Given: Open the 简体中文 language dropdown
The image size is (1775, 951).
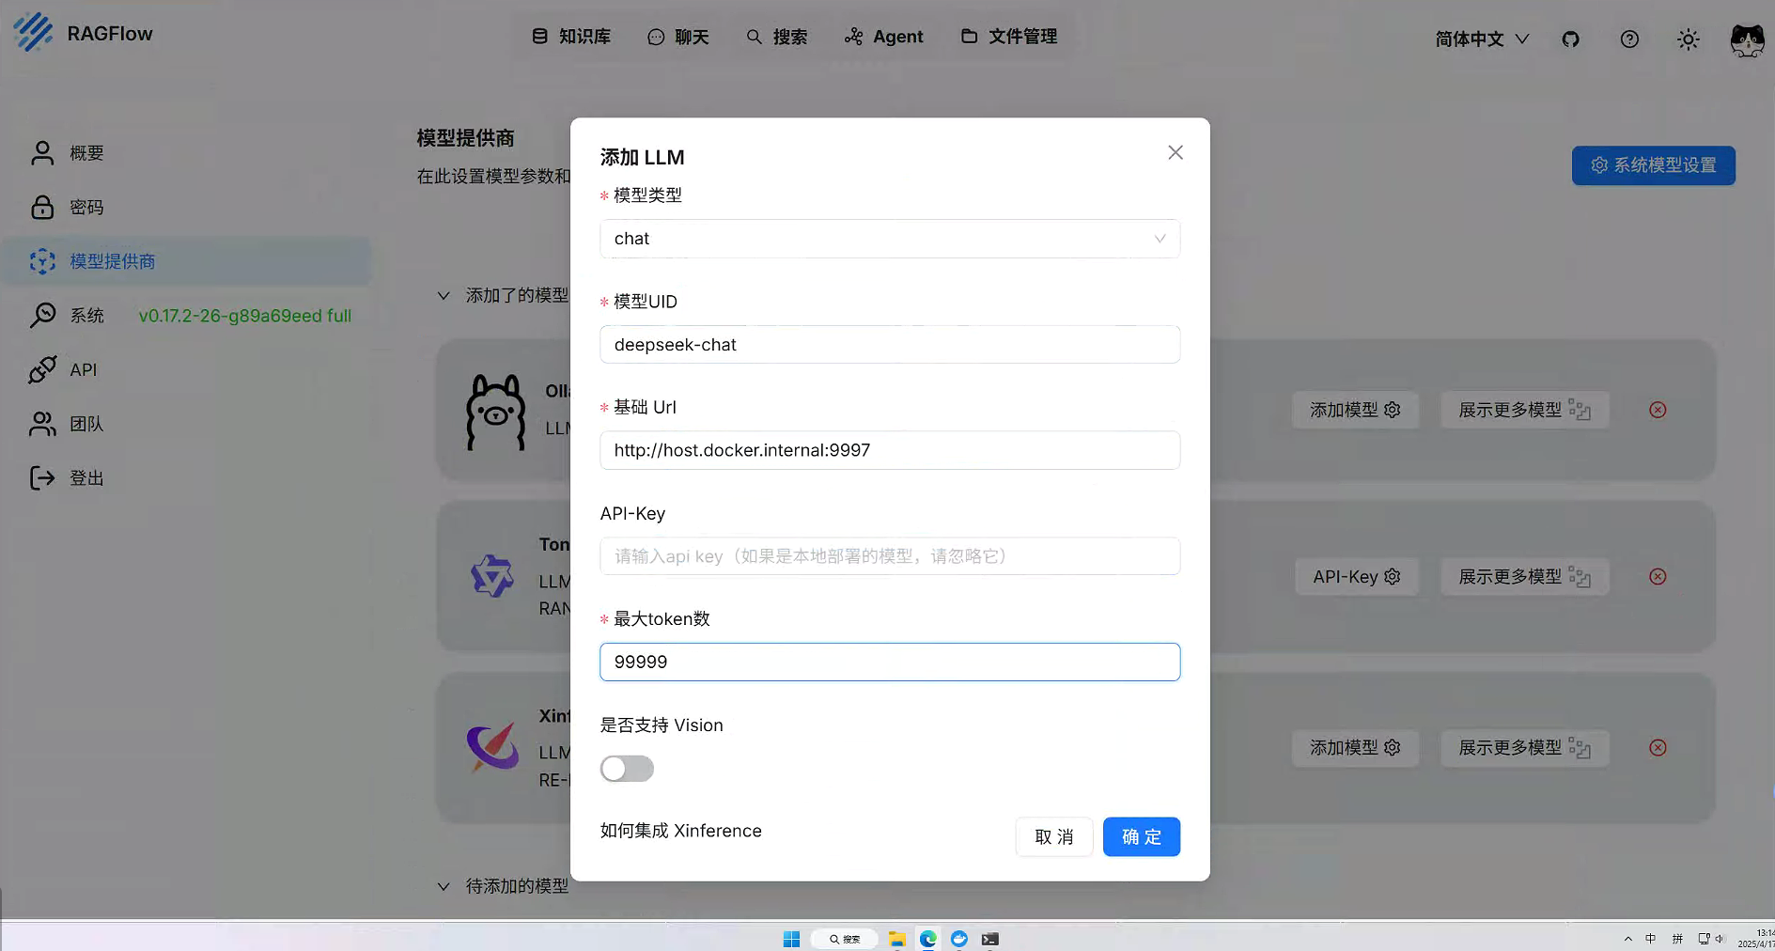Looking at the screenshot, I should [1482, 39].
